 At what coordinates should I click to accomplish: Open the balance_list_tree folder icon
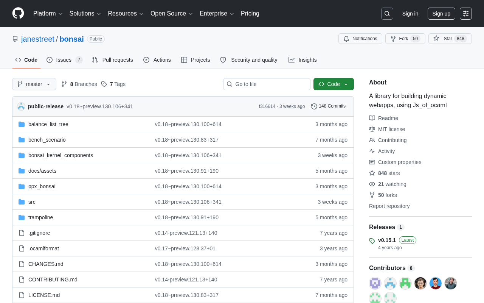(22, 124)
